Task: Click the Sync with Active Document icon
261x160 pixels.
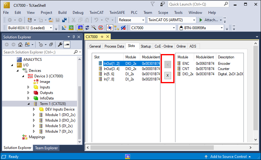Action: pyautogui.click(x=27, y=45)
